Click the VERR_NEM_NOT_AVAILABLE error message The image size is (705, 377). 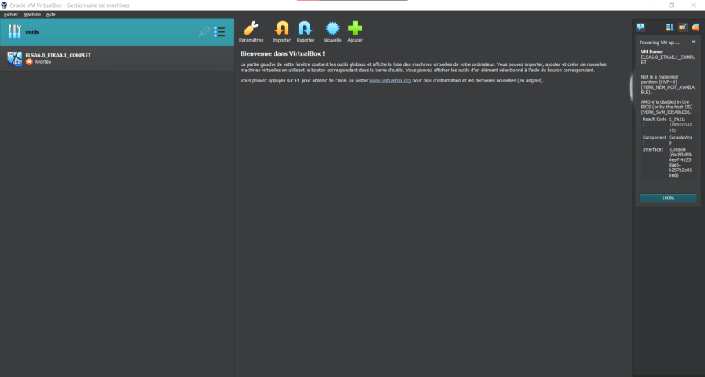[x=668, y=85]
